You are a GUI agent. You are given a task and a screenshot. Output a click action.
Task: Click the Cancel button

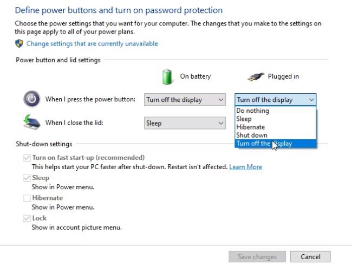(x=310, y=256)
